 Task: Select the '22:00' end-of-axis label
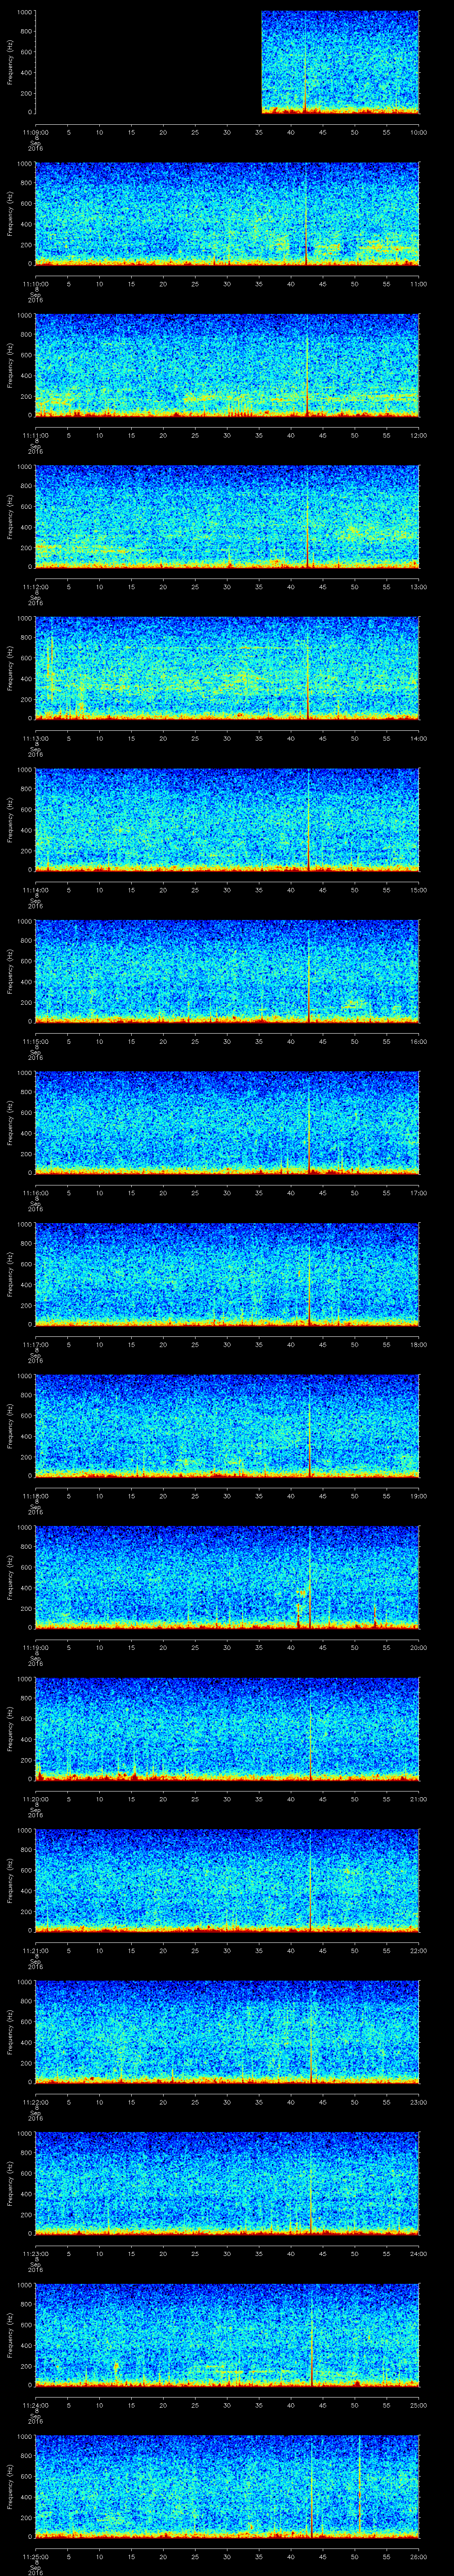pyautogui.click(x=418, y=1950)
